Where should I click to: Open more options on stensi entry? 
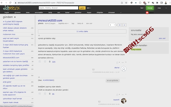[x=123, y=63]
